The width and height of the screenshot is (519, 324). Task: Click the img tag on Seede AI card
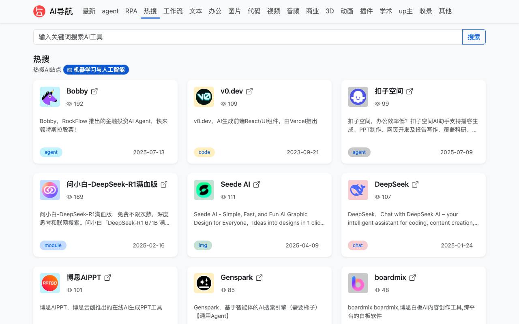click(x=203, y=245)
